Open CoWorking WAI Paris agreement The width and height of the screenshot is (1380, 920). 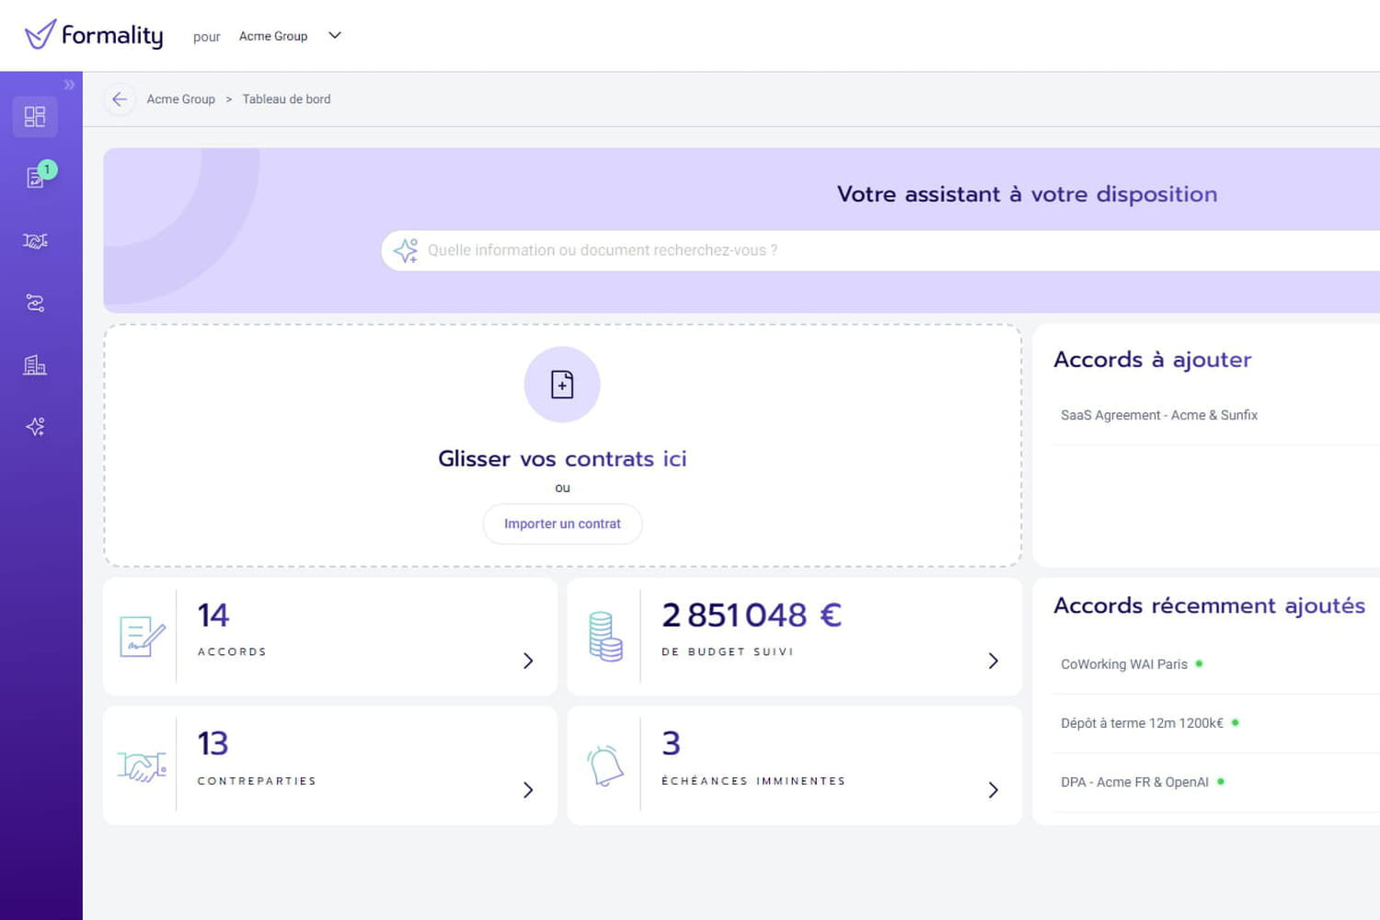(x=1124, y=664)
